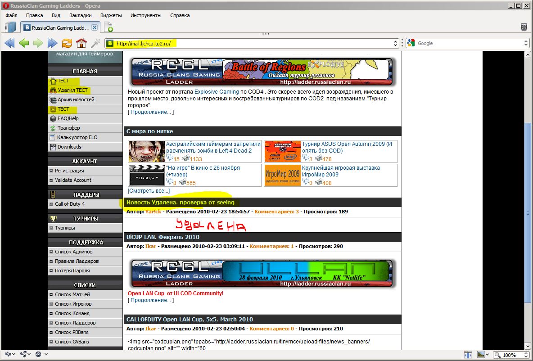The image size is (533, 361).
Task: Open the Call of Duty 4 ladder link
Action: coord(70,204)
